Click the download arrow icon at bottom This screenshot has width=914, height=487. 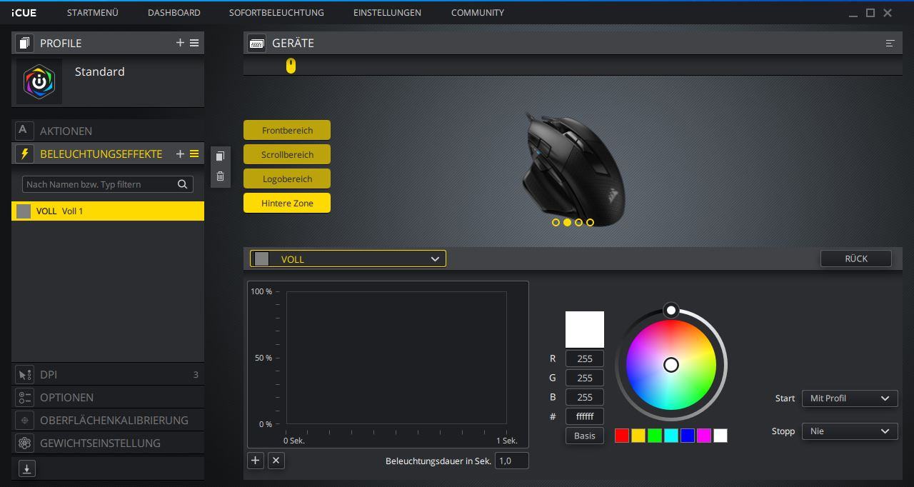[26, 468]
